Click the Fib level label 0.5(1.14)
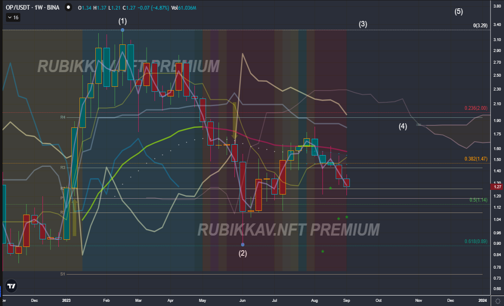504x306 pixels. click(479, 200)
